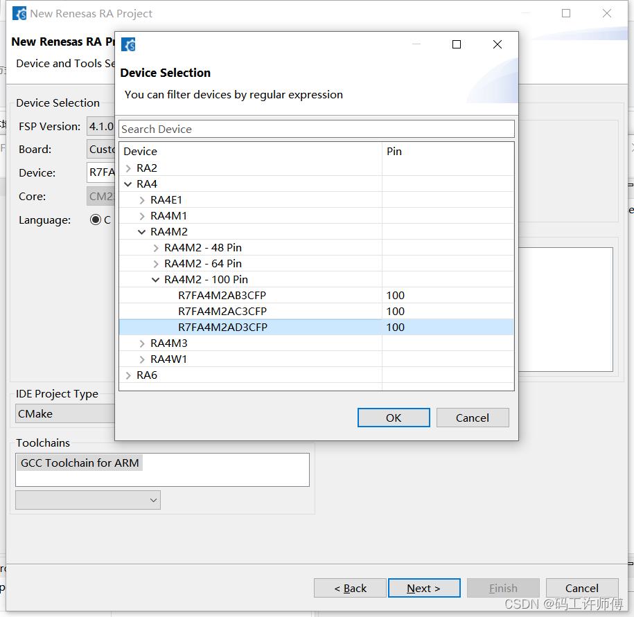This screenshot has height=617, width=634.
Task: Expand the RA4M1 group
Action: (x=142, y=216)
